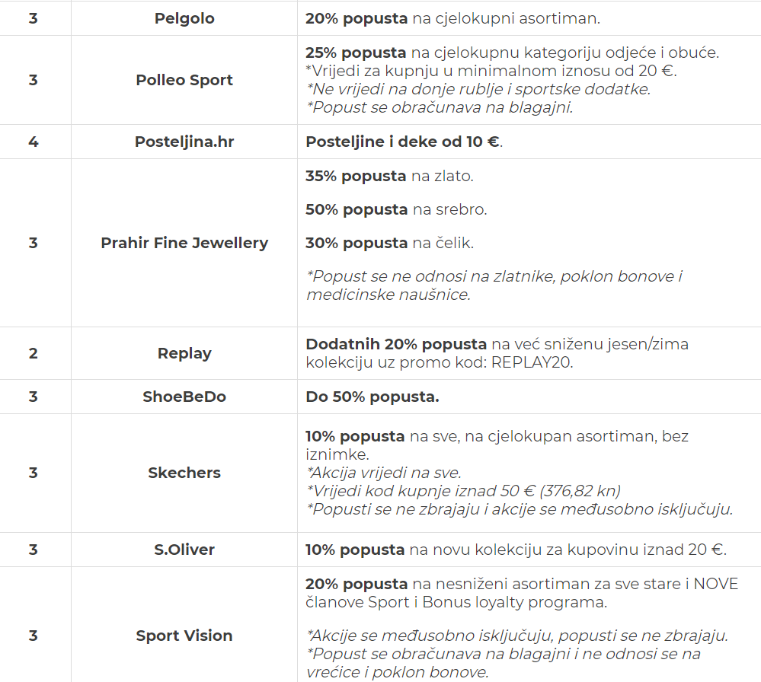Click the "Do 50% popusta." text
This screenshot has width=761, height=682.
pyautogui.click(x=373, y=397)
